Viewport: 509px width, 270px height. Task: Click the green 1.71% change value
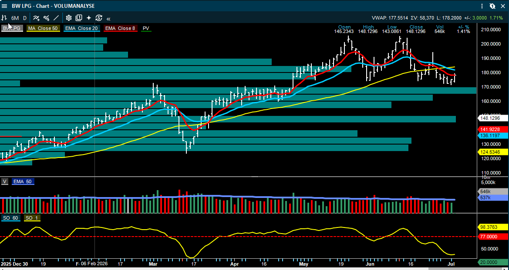coord(496,18)
